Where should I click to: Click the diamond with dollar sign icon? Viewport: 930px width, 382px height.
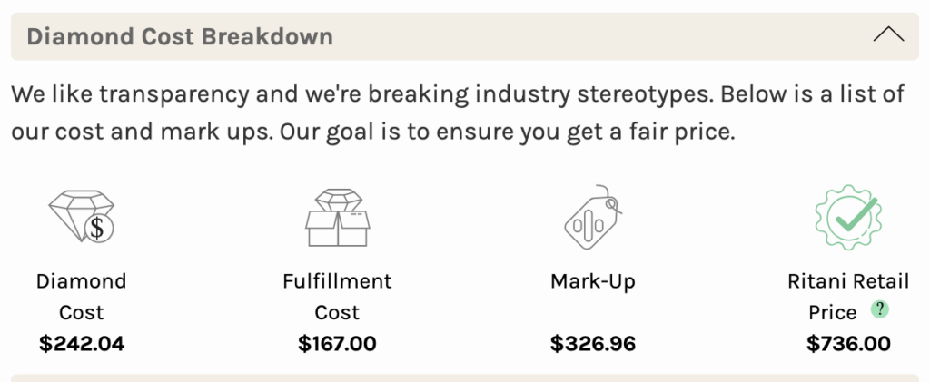[81, 216]
